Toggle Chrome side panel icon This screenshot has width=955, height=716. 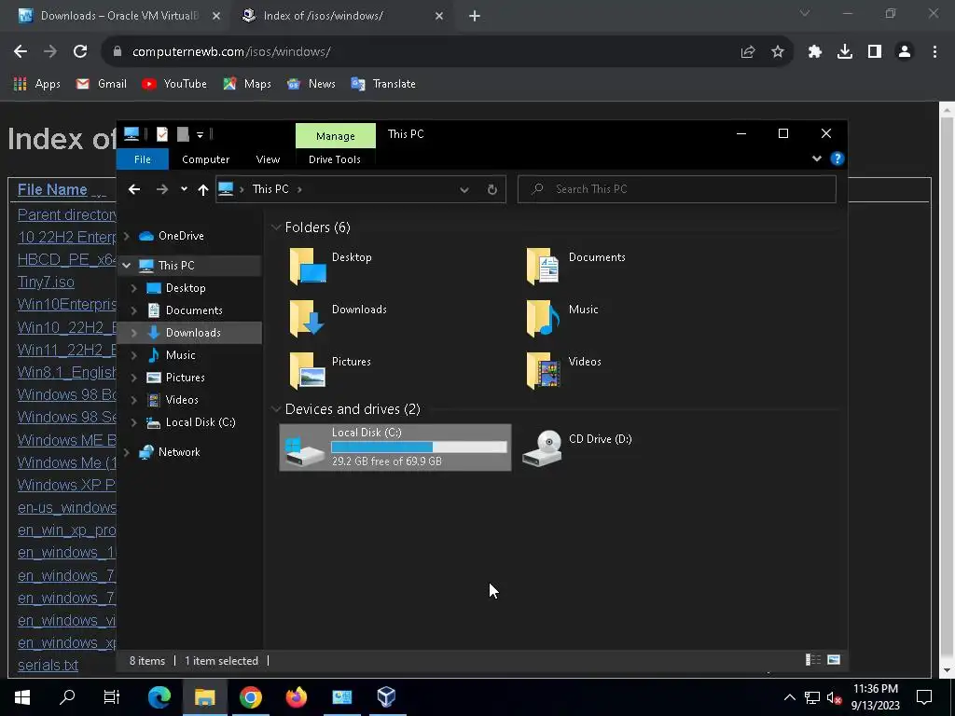tap(875, 52)
